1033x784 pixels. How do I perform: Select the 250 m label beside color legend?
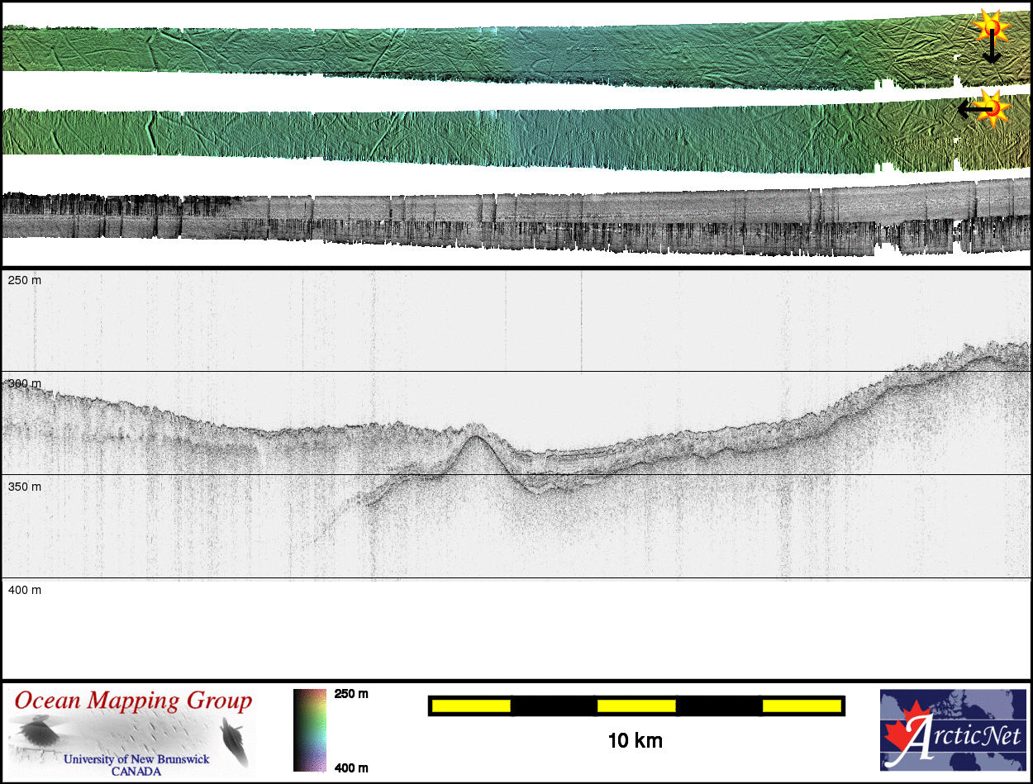tap(351, 694)
